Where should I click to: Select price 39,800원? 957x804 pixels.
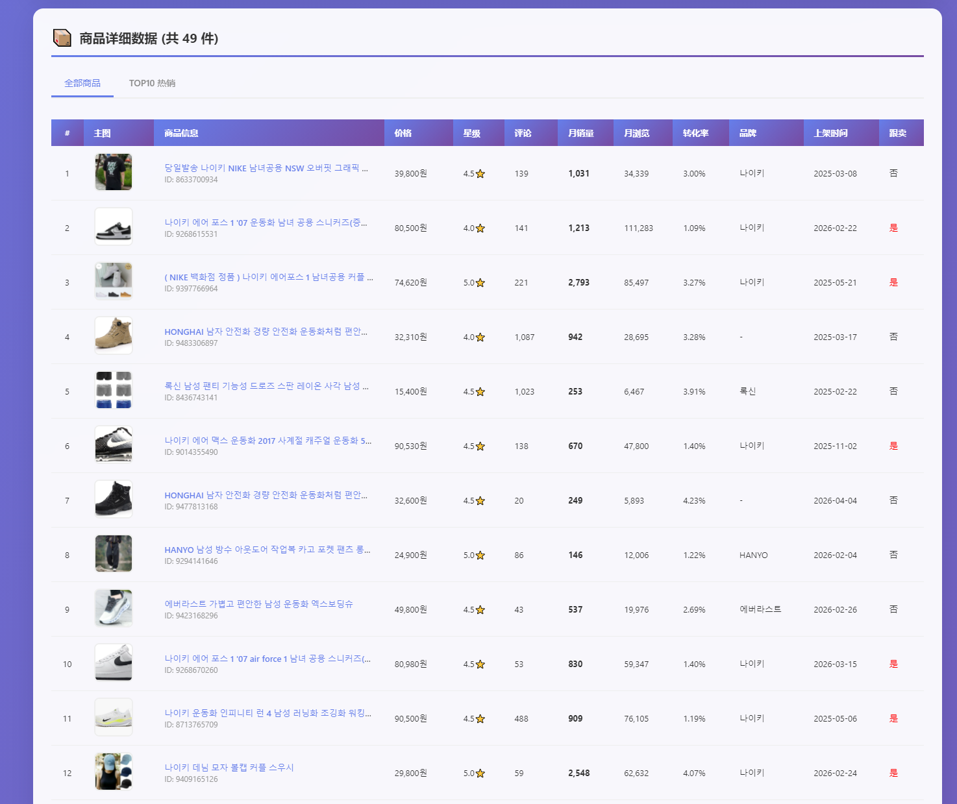[x=411, y=174]
